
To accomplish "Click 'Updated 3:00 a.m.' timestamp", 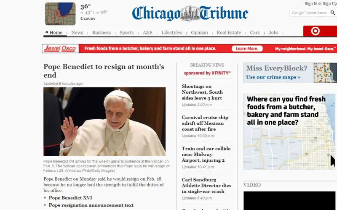I will 197,105.
